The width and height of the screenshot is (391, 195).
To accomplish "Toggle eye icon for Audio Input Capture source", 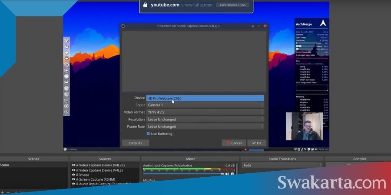I will pos(73,184).
